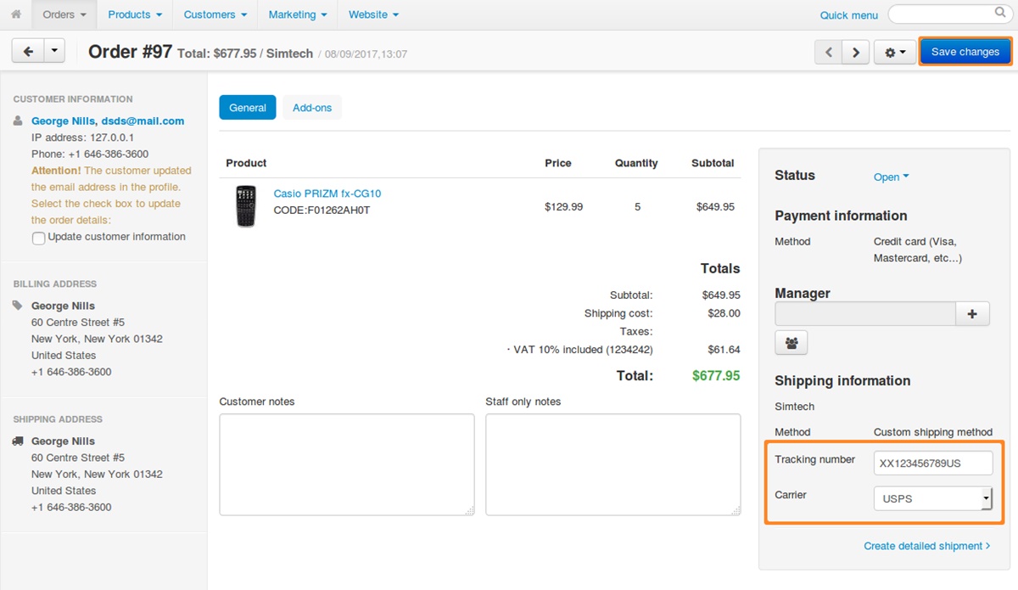The height and width of the screenshot is (590, 1018).
Task: Expand the dropdown beside the back arrow
Action: click(x=53, y=52)
